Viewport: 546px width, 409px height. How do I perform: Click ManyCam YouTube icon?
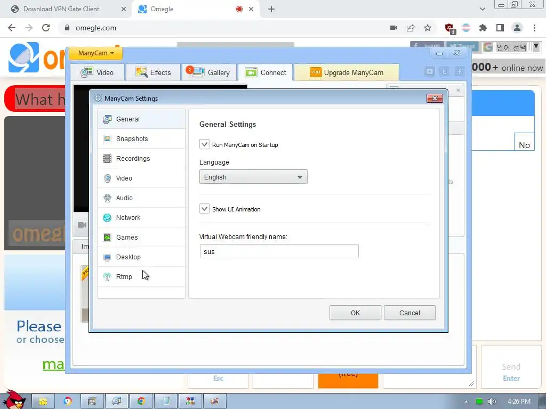[x=430, y=72]
